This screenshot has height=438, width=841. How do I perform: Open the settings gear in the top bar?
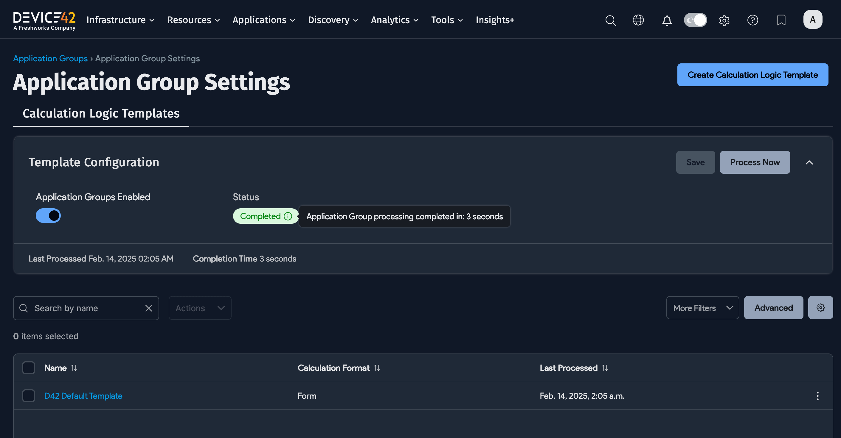pos(724,20)
